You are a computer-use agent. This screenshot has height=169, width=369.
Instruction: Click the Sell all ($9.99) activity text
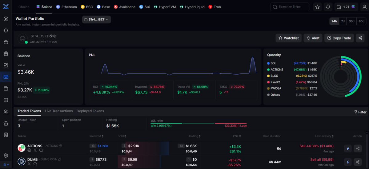(x=322, y=159)
